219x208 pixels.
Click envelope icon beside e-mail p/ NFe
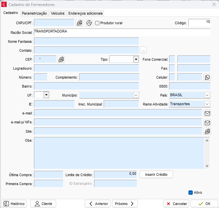click(x=207, y=122)
